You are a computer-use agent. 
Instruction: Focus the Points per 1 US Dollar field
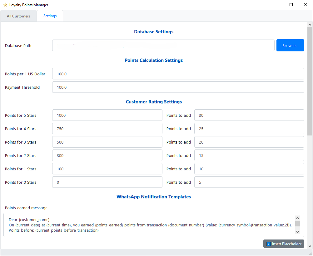click(x=178, y=74)
